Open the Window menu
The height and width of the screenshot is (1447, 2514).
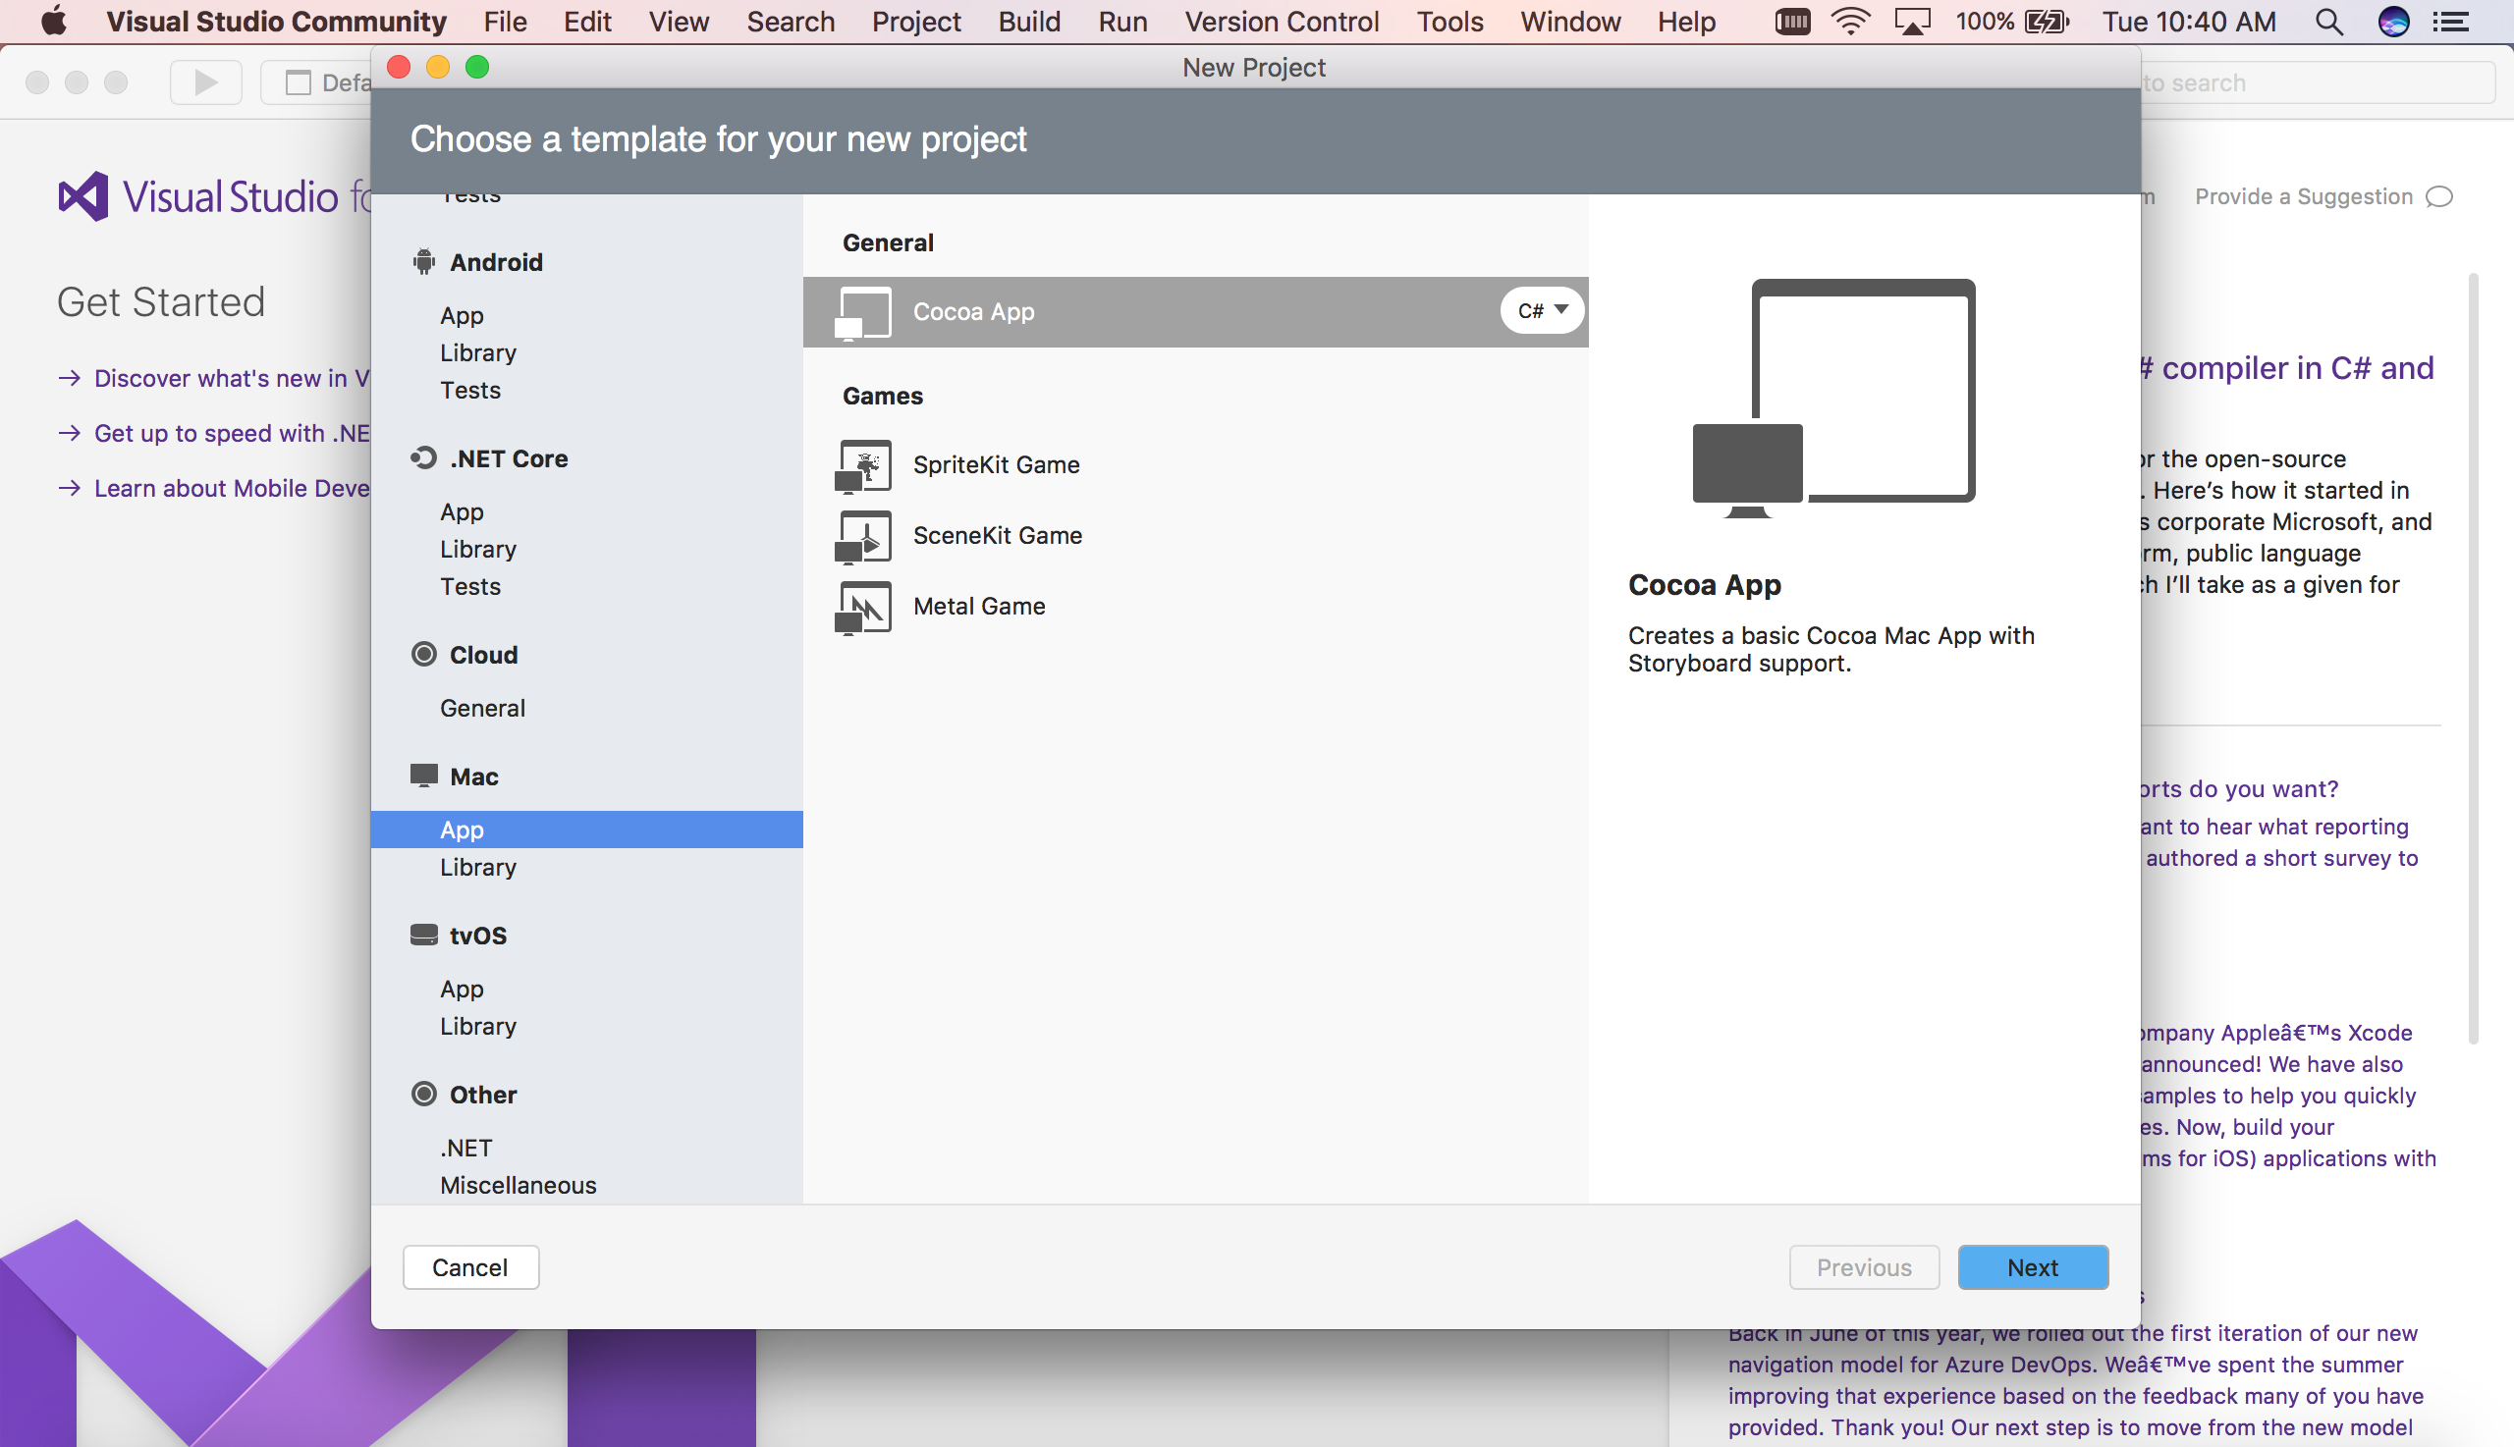(1569, 21)
